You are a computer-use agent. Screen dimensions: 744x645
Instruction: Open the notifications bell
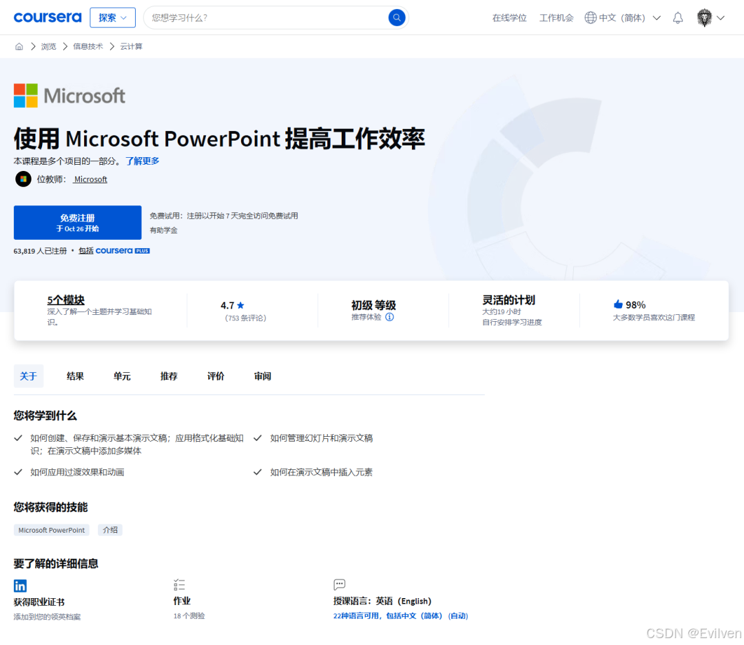pos(678,18)
